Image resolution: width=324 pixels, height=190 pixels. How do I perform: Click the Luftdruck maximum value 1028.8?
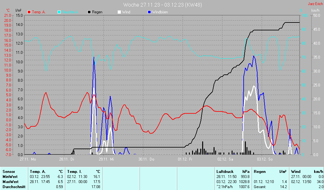[244, 182]
